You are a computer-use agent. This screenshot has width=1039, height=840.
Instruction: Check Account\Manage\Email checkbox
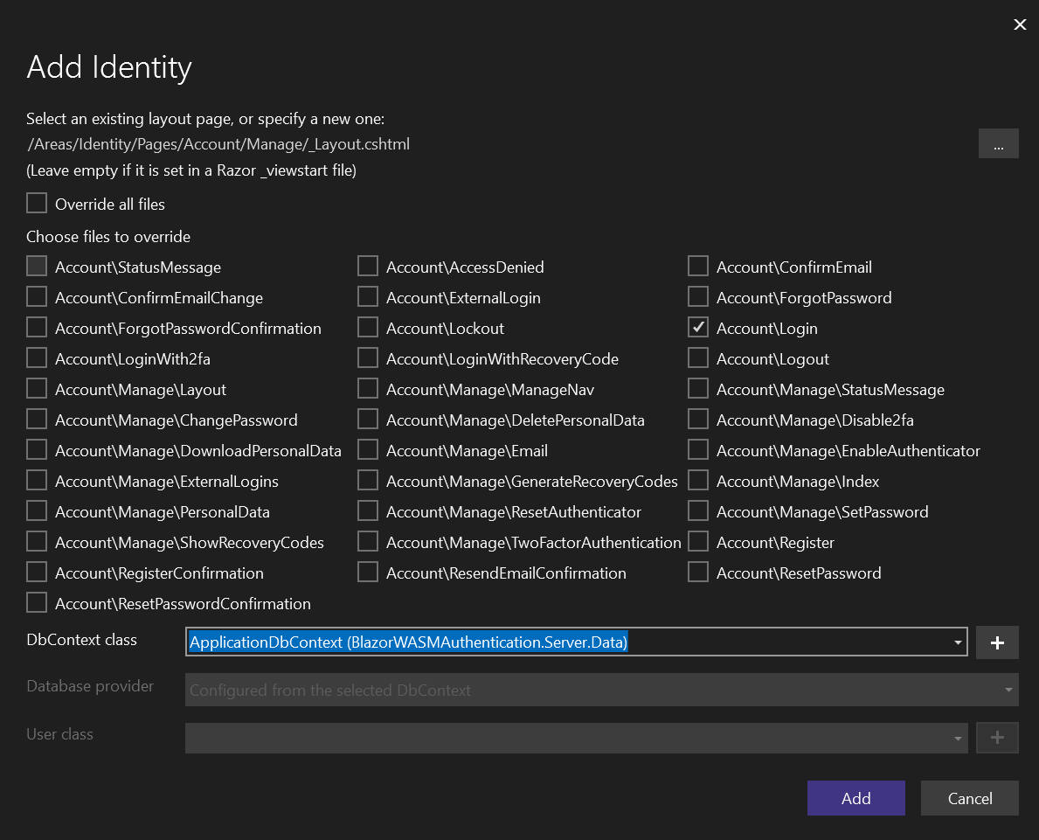[368, 450]
